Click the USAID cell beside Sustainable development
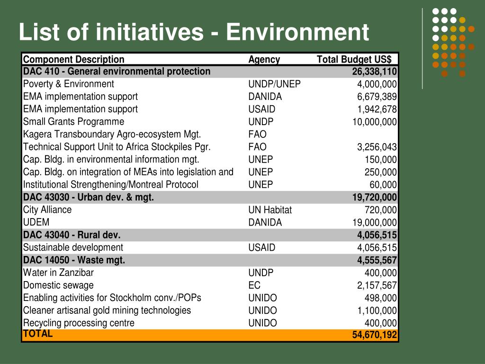The width and height of the screenshot is (485, 364). [x=261, y=247]
